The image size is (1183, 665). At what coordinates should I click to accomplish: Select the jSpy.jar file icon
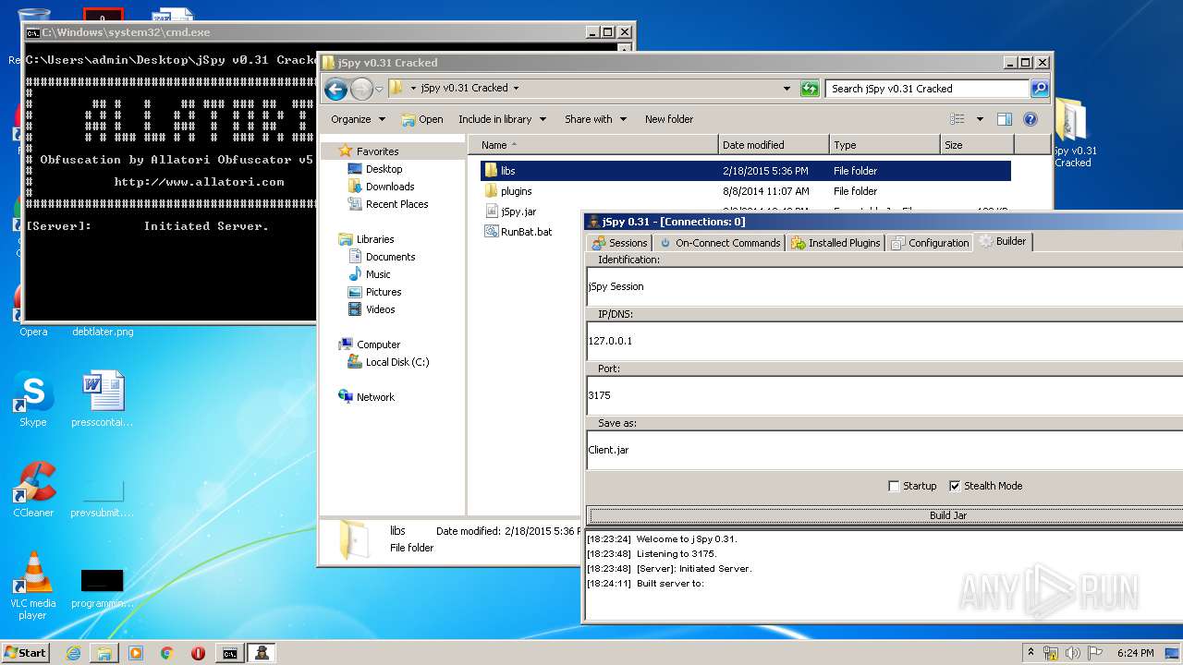(x=492, y=212)
